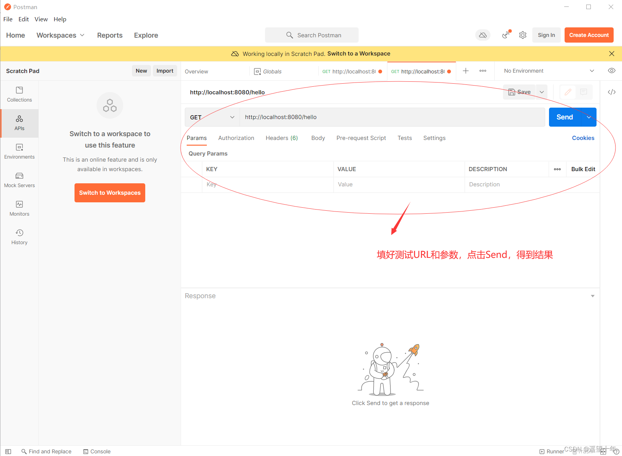Open the code snippet icon

coord(611,92)
